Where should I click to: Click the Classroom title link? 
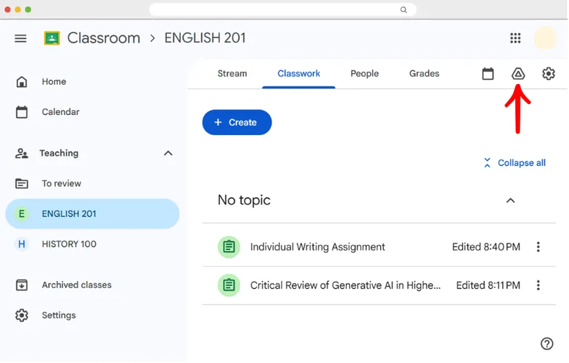tap(103, 38)
